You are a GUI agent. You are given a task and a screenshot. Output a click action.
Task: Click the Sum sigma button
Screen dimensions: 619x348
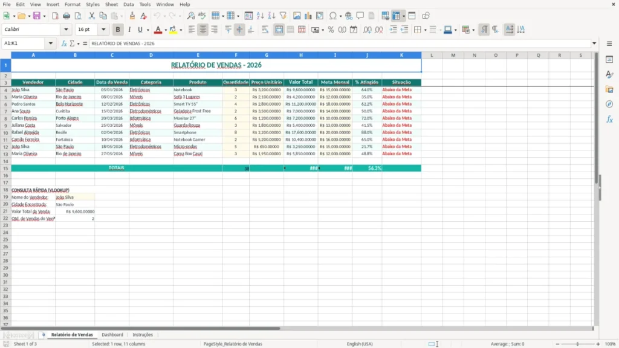[x=72, y=43]
